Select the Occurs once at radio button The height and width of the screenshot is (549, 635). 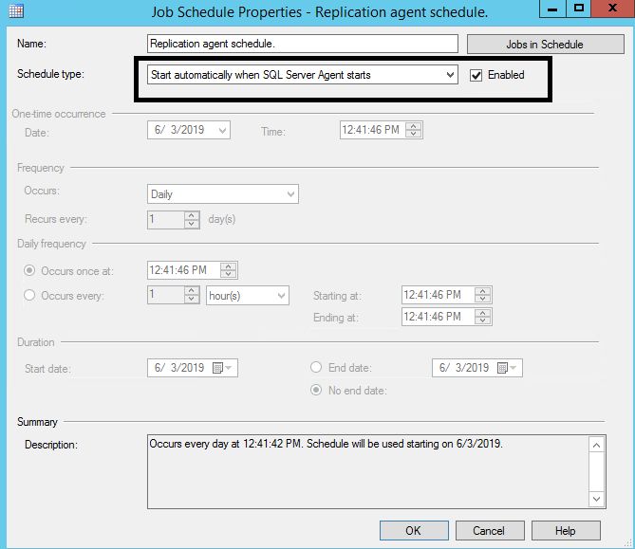(29, 270)
